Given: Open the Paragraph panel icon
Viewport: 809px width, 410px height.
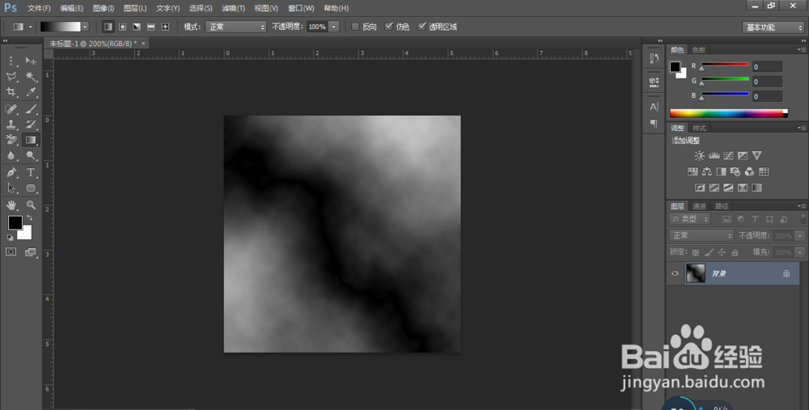Looking at the screenshot, I should pyautogui.click(x=654, y=123).
